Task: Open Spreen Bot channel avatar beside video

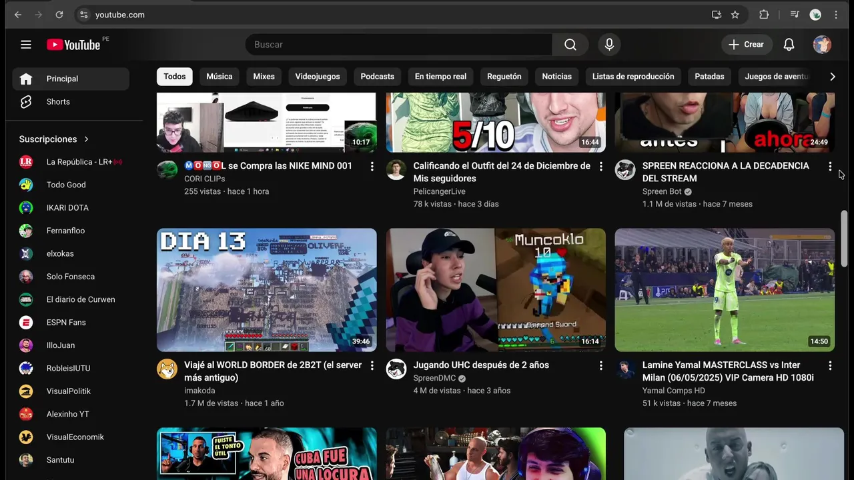Action: click(625, 170)
